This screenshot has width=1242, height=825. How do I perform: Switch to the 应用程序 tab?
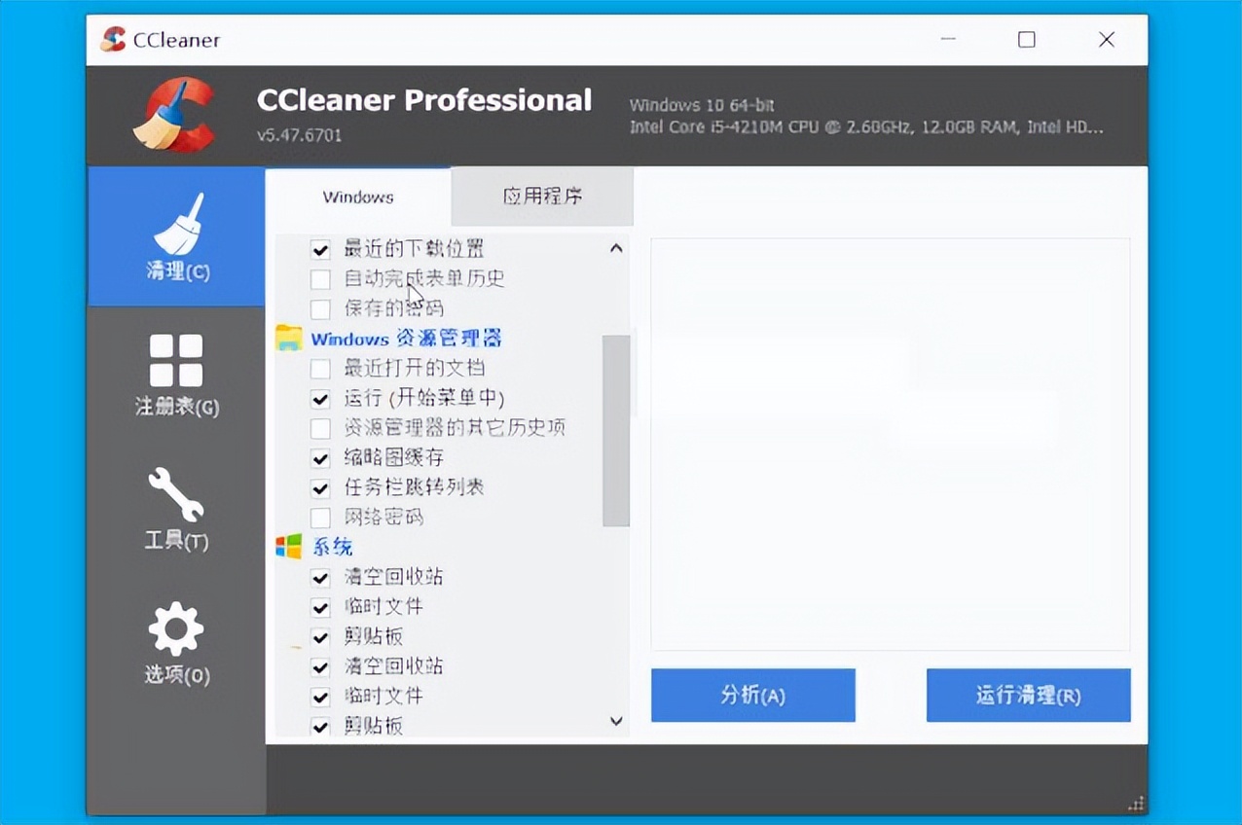[x=541, y=197]
